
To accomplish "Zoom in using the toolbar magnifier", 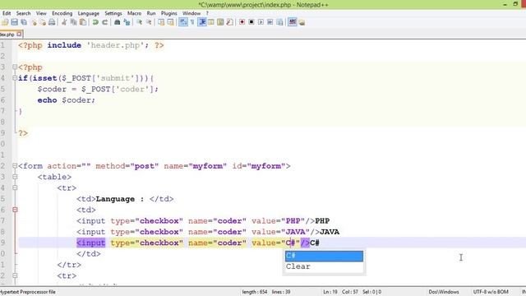I will pos(139,22).
